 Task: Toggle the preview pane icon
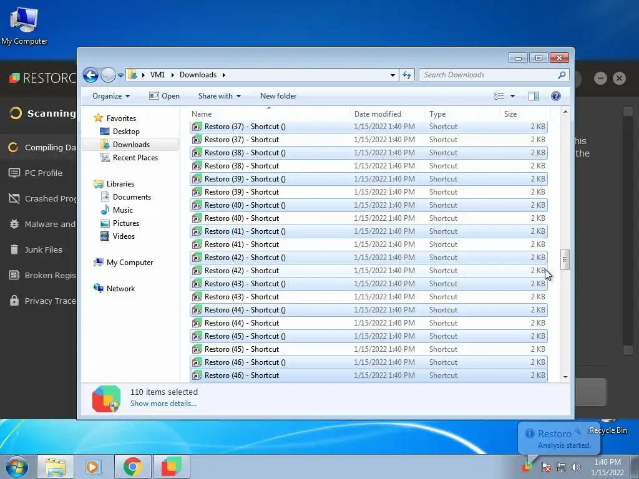click(534, 96)
